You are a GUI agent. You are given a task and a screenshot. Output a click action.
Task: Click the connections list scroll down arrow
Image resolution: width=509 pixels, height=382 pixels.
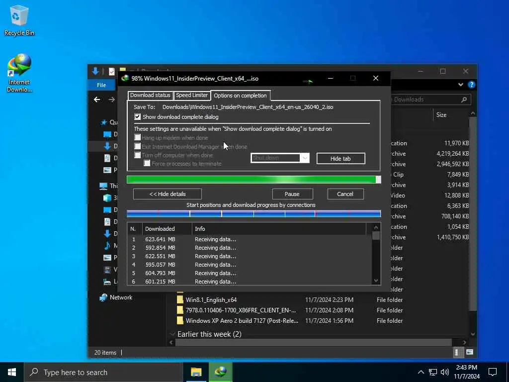coord(376,281)
